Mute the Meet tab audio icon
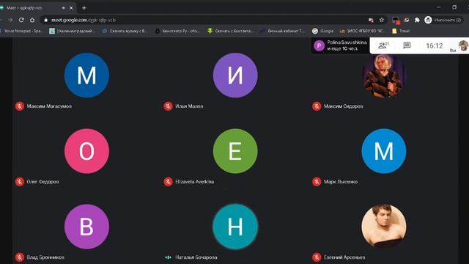The width and height of the screenshot is (469, 264). pos(64,8)
